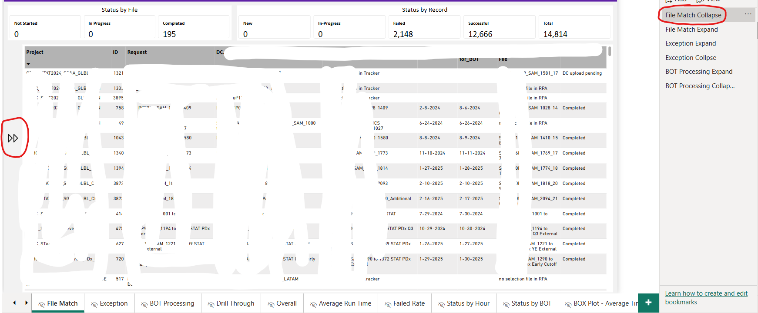Open the Status by Hour page tab
Image resolution: width=758 pixels, height=313 pixels.
[464, 303]
